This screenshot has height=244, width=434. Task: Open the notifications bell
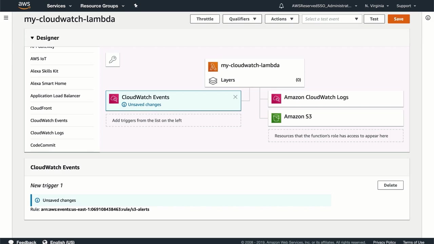[281, 6]
